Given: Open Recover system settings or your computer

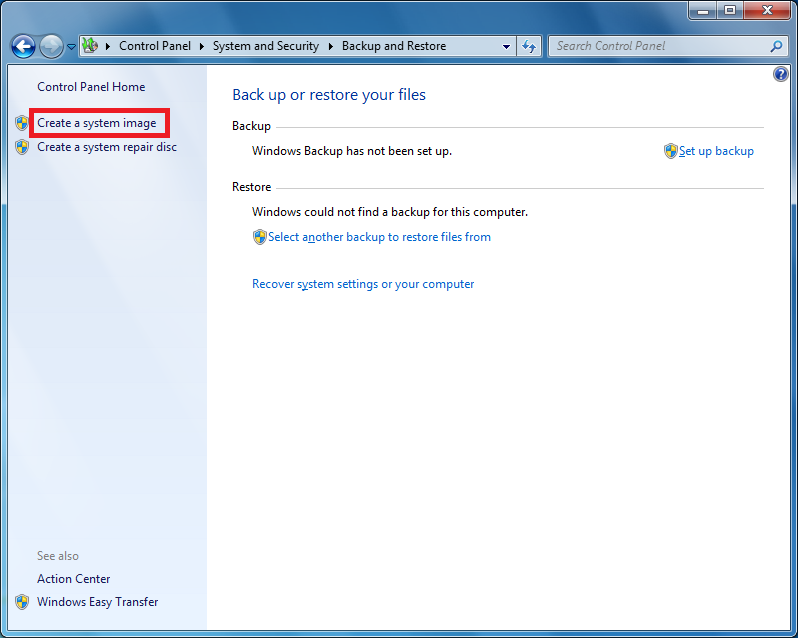Looking at the screenshot, I should pyautogui.click(x=363, y=284).
